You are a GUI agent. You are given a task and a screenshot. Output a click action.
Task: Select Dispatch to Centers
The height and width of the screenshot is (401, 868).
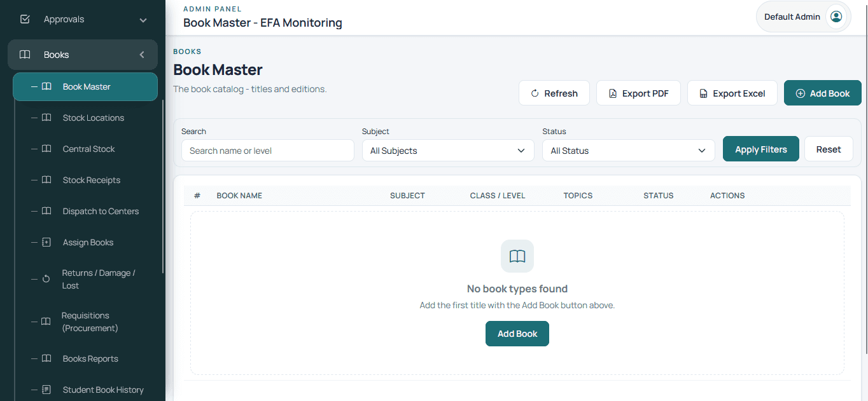[86, 211]
